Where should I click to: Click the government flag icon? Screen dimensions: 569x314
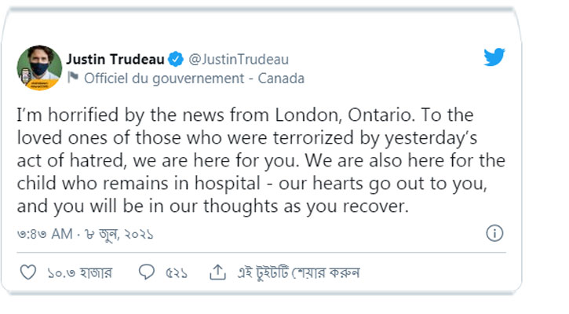click(x=73, y=78)
